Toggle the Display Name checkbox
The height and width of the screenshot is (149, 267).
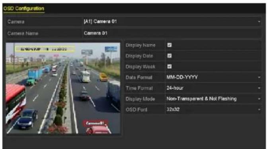pyautogui.click(x=169, y=45)
